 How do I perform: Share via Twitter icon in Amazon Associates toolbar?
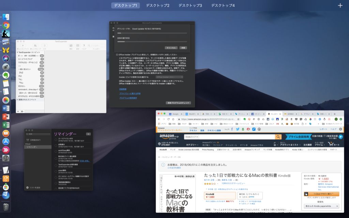click(238, 129)
